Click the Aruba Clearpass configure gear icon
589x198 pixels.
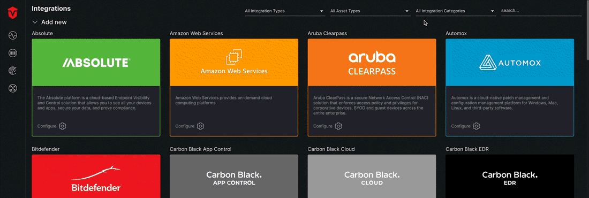pos(338,126)
